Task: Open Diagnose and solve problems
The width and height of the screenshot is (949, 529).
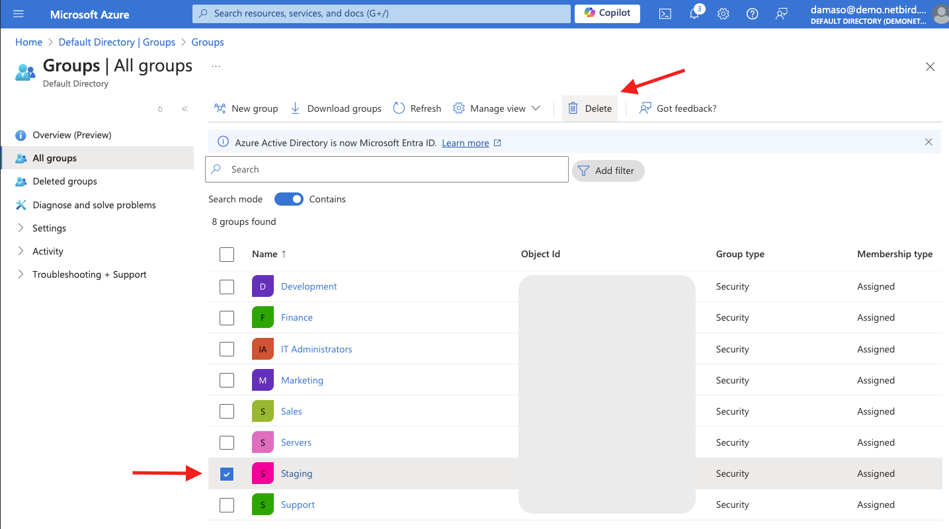Action: coord(94,205)
